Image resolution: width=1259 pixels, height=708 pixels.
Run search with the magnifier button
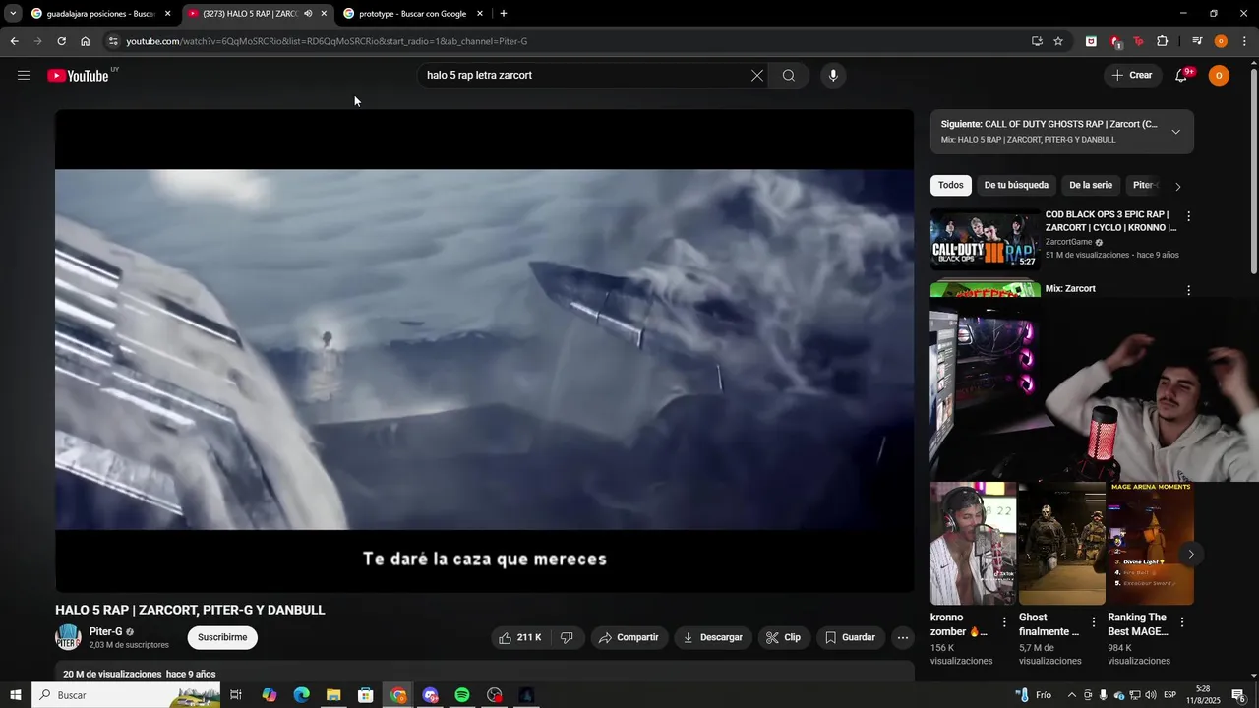pyautogui.click(x=789, y=76)
